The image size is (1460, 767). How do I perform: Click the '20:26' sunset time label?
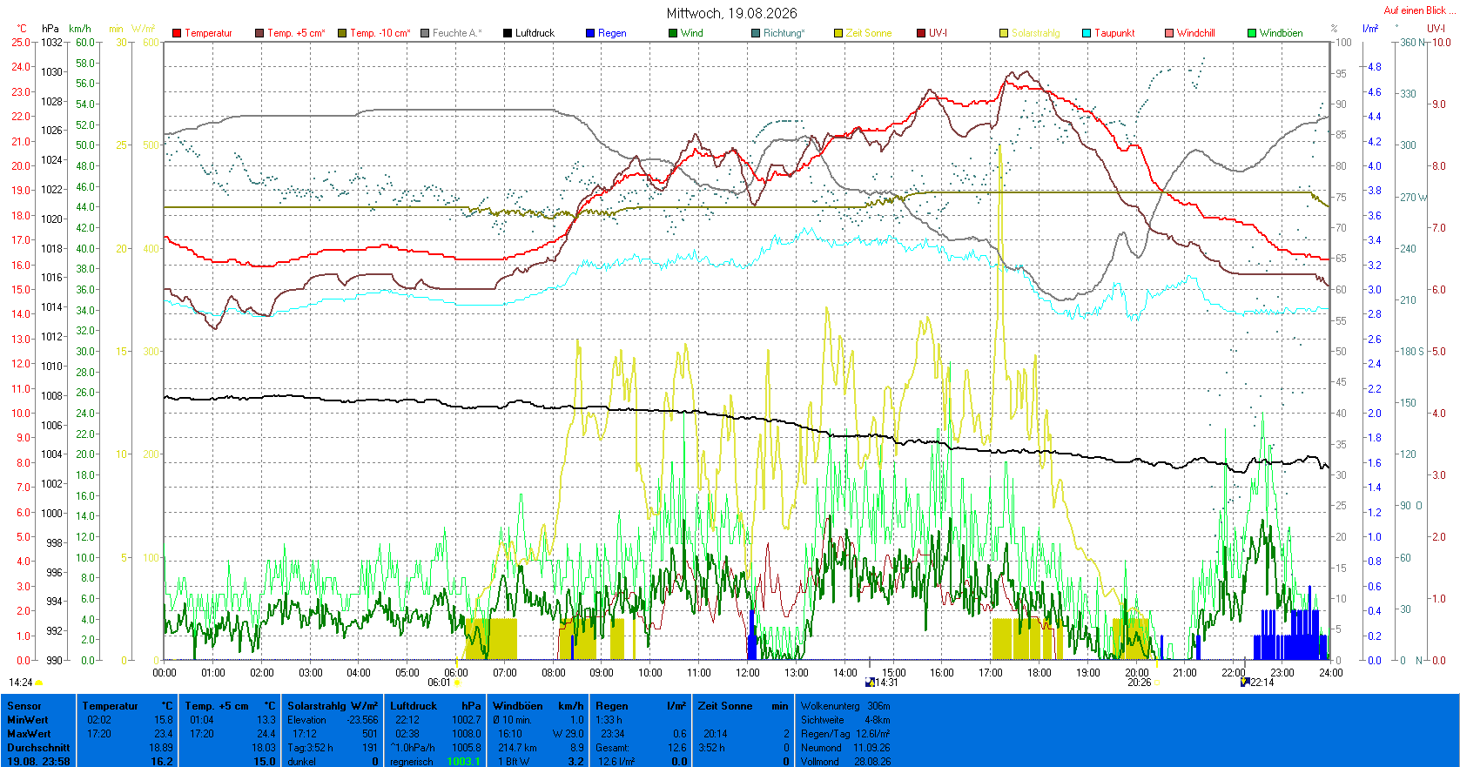tap(1140, 683)
